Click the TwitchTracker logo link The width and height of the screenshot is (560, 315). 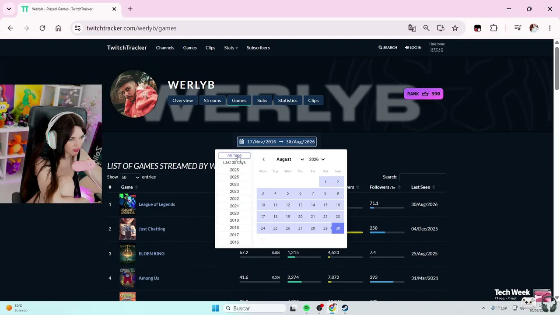click(127, 48)
